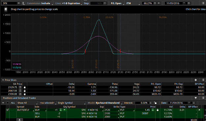The width and height of the screenshot is (206, 121).
Task: Uncheck the BUTTERFLY trade checkbox
Action: [8, 110]
